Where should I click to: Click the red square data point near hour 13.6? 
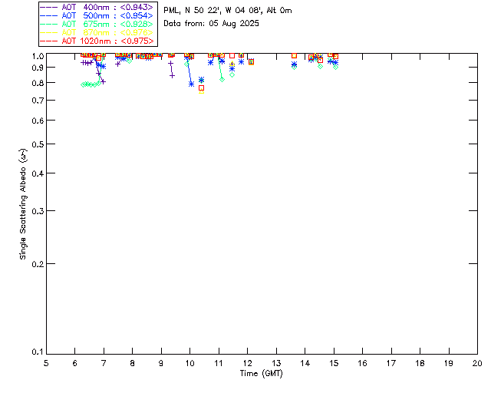point(294,55)
